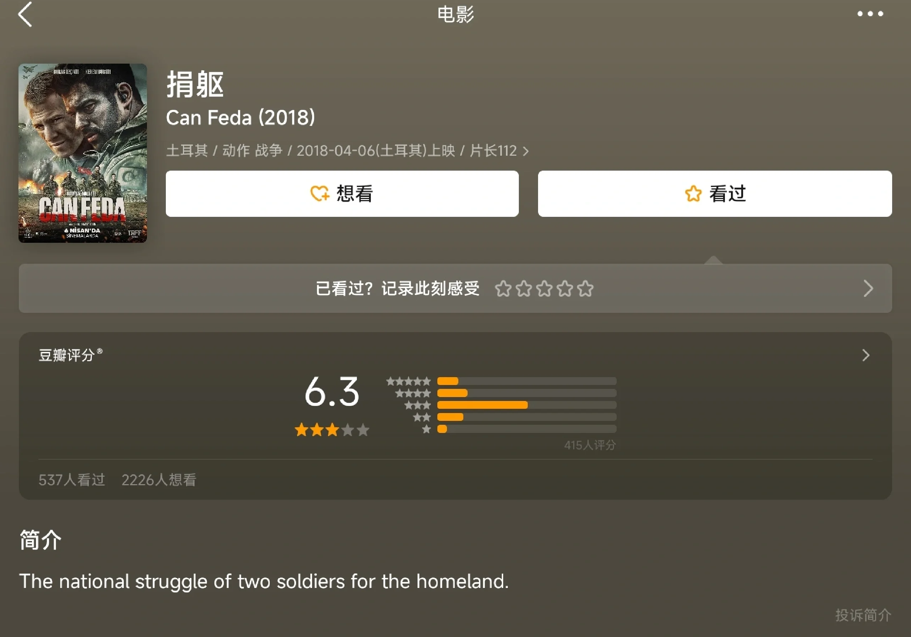Open rating prompt via right chevron
The image size is (911, 637).
868,289
